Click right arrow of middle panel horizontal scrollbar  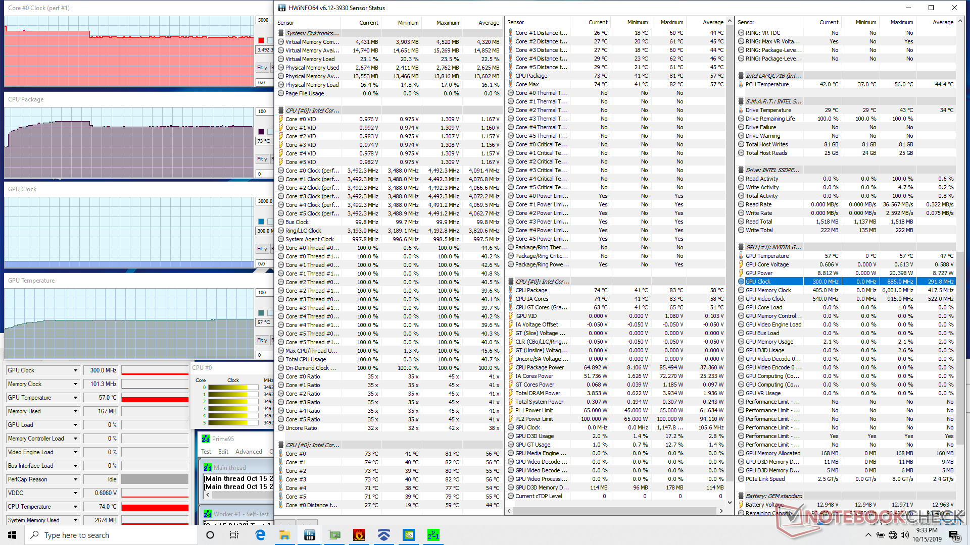pos(721,511)
